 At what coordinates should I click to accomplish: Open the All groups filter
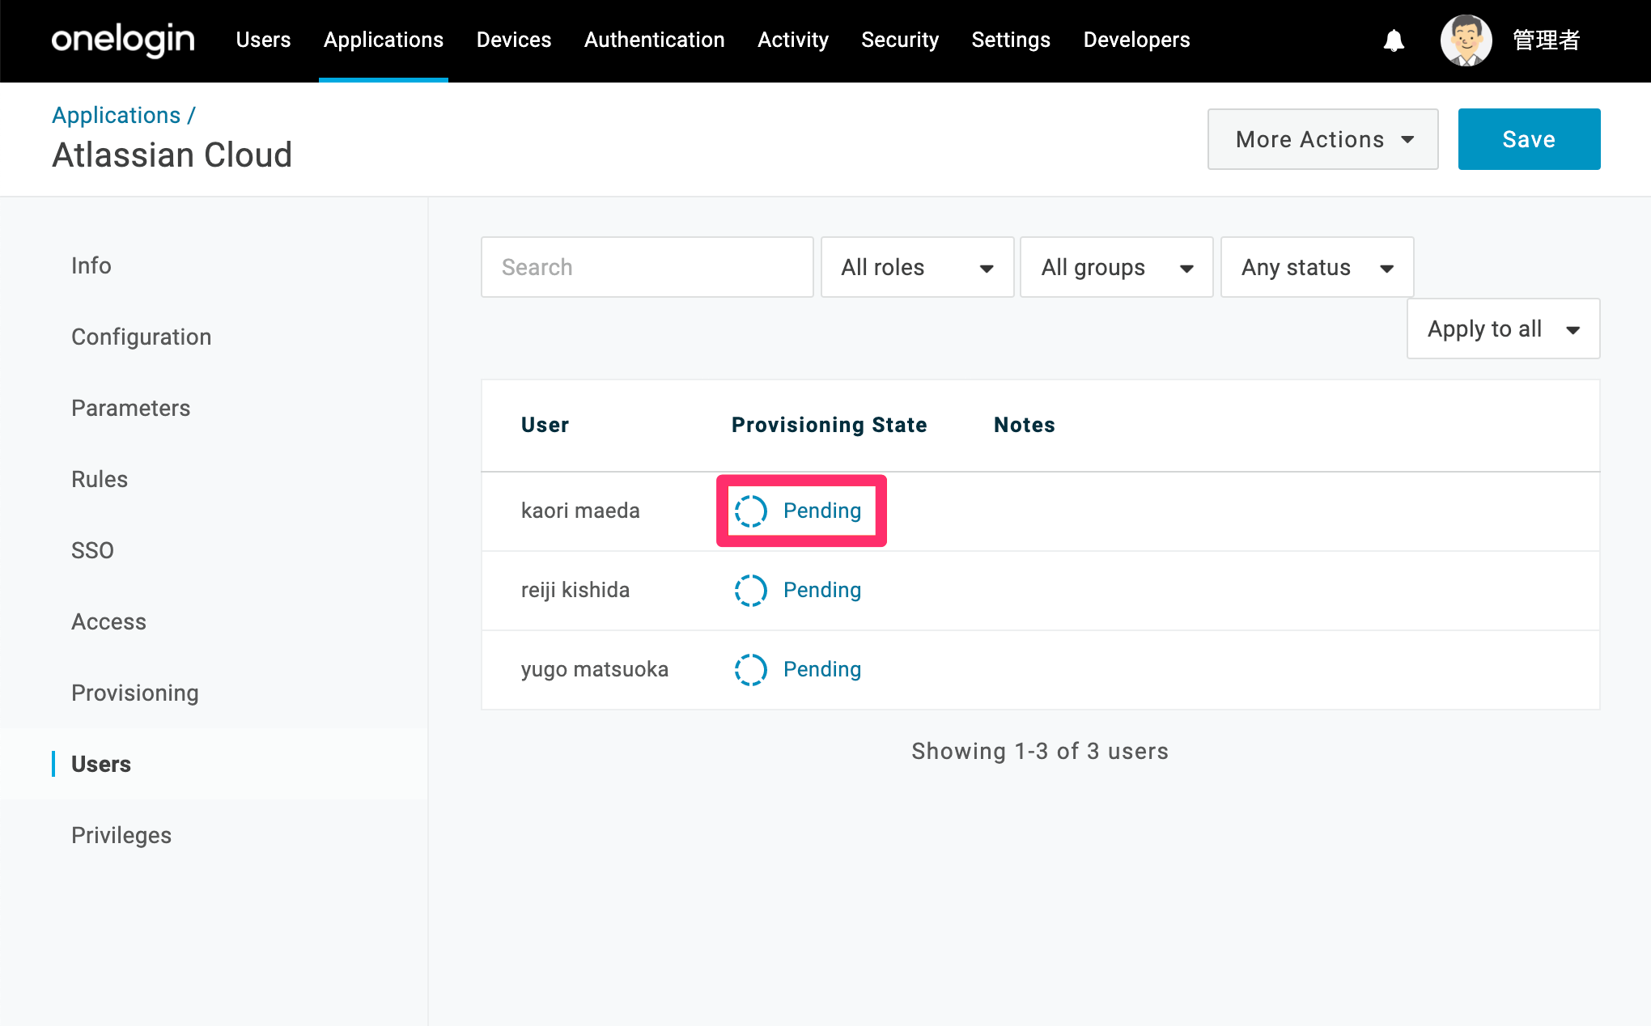(1117, 267)
